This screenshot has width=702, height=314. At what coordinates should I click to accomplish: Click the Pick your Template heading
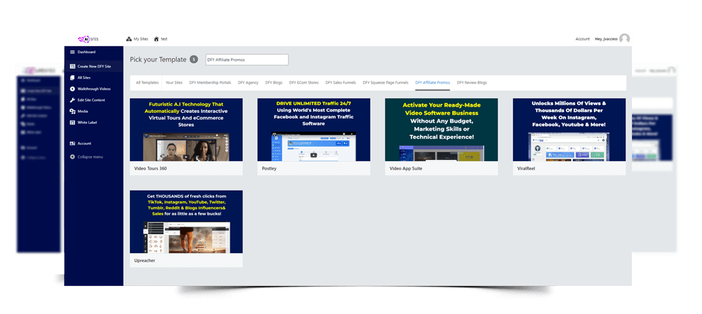click(x=158, y=60)
